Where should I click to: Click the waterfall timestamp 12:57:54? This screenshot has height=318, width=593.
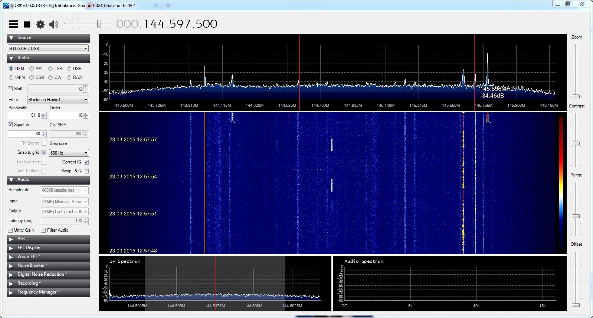click(x=133, y=177)
